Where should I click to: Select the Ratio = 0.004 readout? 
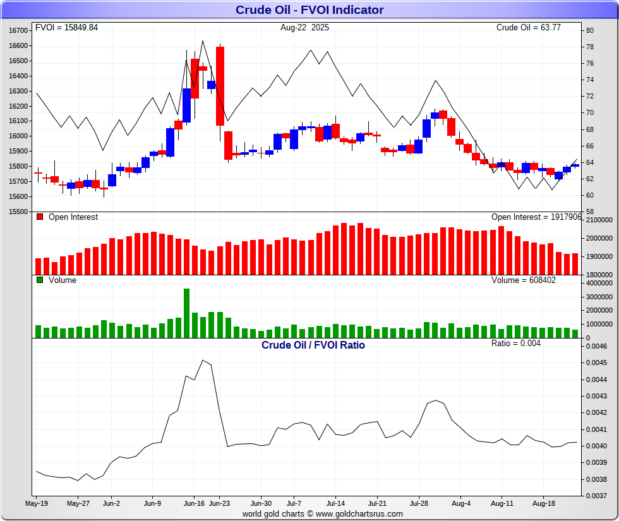point(515,344)
